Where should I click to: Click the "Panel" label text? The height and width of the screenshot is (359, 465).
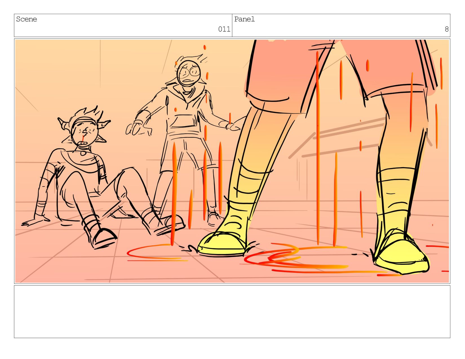tap(245, 19)
